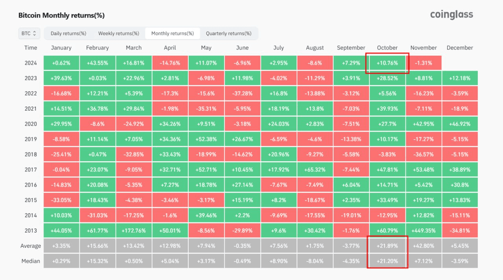Screen dimensions: 503x280
Task: Click the February 2024 +43.55% cell
Action: point(97,63)
